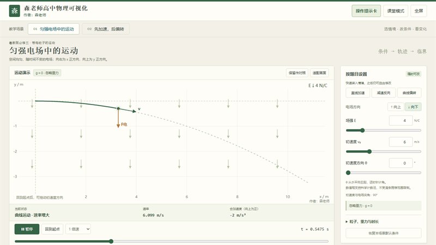Click the 保留作对照 button
This screenshot has height=245, width=436.
click(x=297, y=73)
